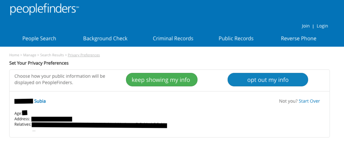
Task: Click the Start Over link
Action: tap(309, 101)
